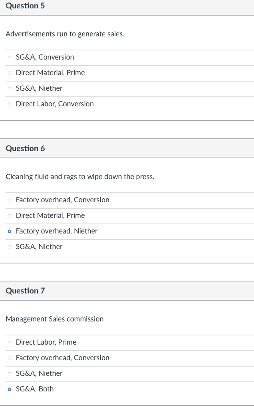The image size is (254, 407).
Task: Pick 'SG&A, Niether' for Advertisements question
Action: tap(10, 88)
